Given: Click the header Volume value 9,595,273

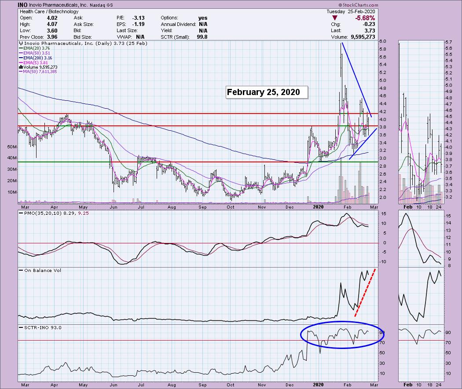Looking at the screenshot, I should click(x=363, y=37).
